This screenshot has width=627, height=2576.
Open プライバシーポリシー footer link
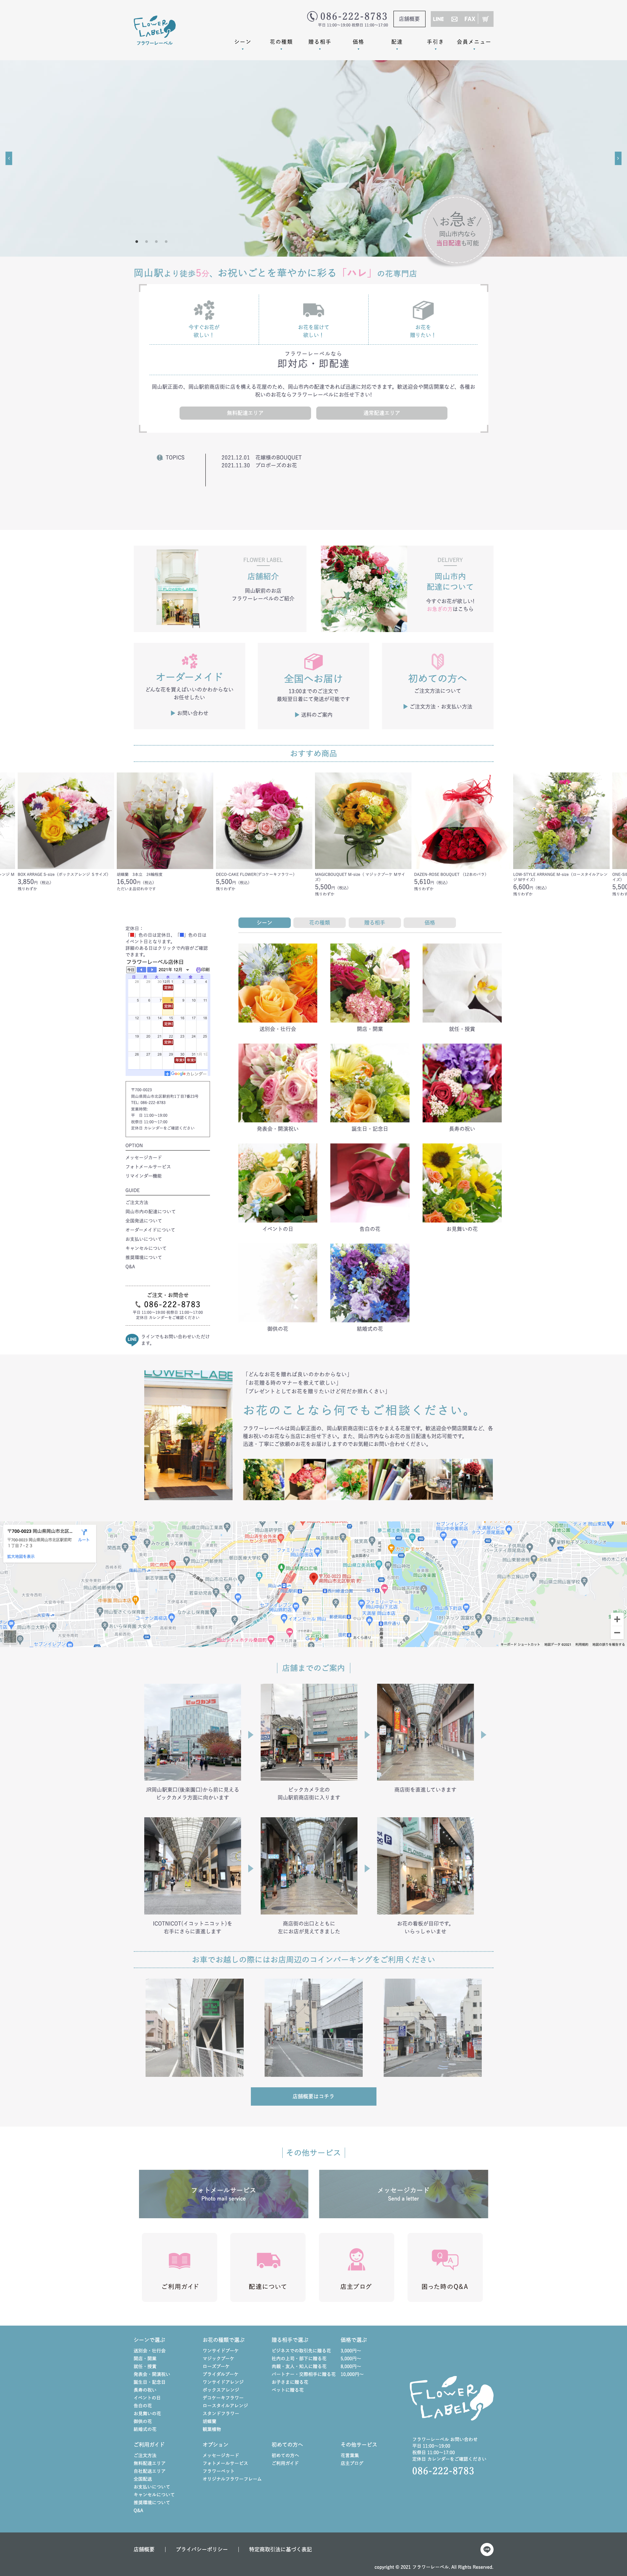(x=202, y=2549)
